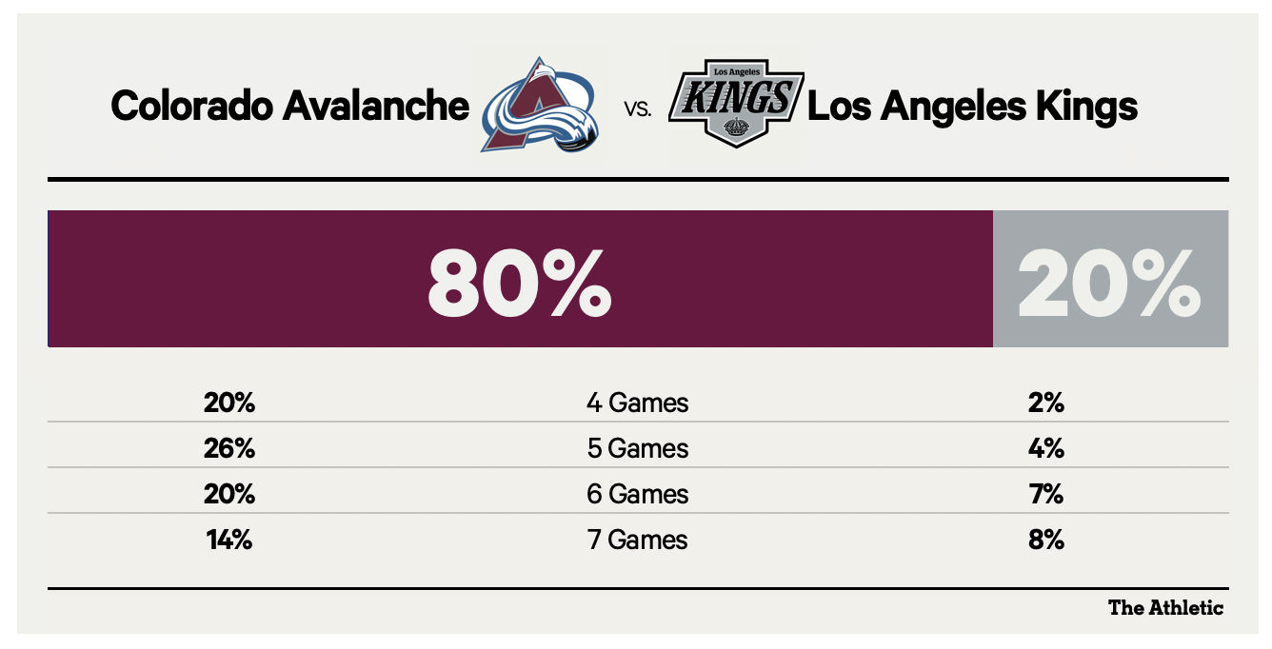Select Avalanche's 14% value for 7 Games

click(x=229, y=541)
